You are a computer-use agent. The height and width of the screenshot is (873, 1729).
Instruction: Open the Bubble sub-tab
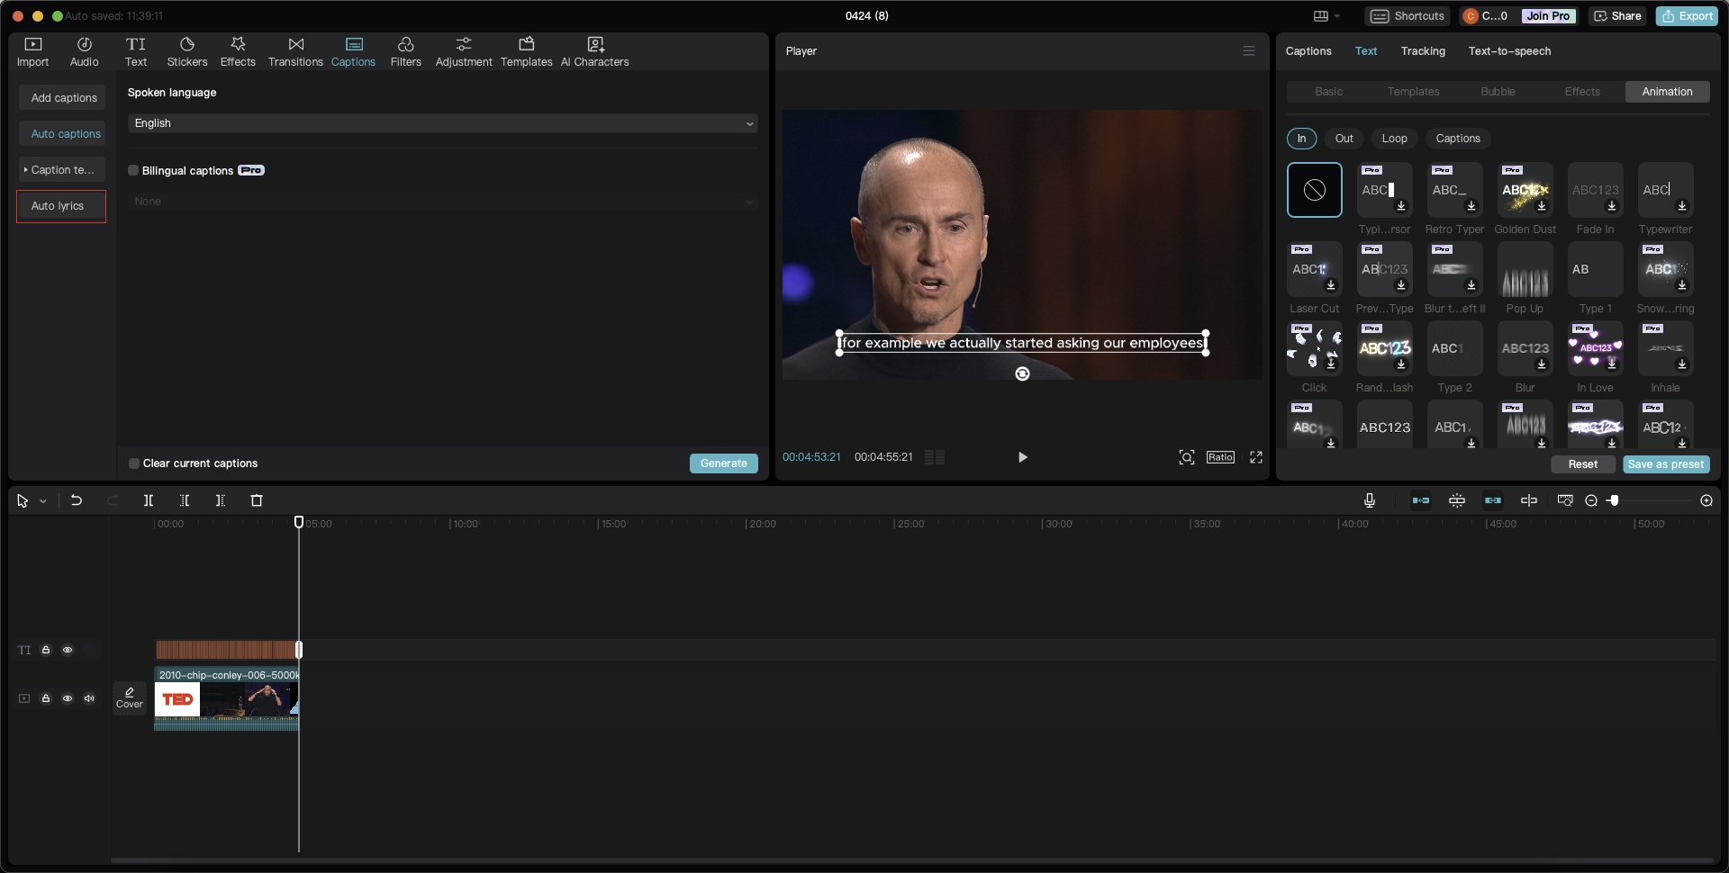(1498, 92)
